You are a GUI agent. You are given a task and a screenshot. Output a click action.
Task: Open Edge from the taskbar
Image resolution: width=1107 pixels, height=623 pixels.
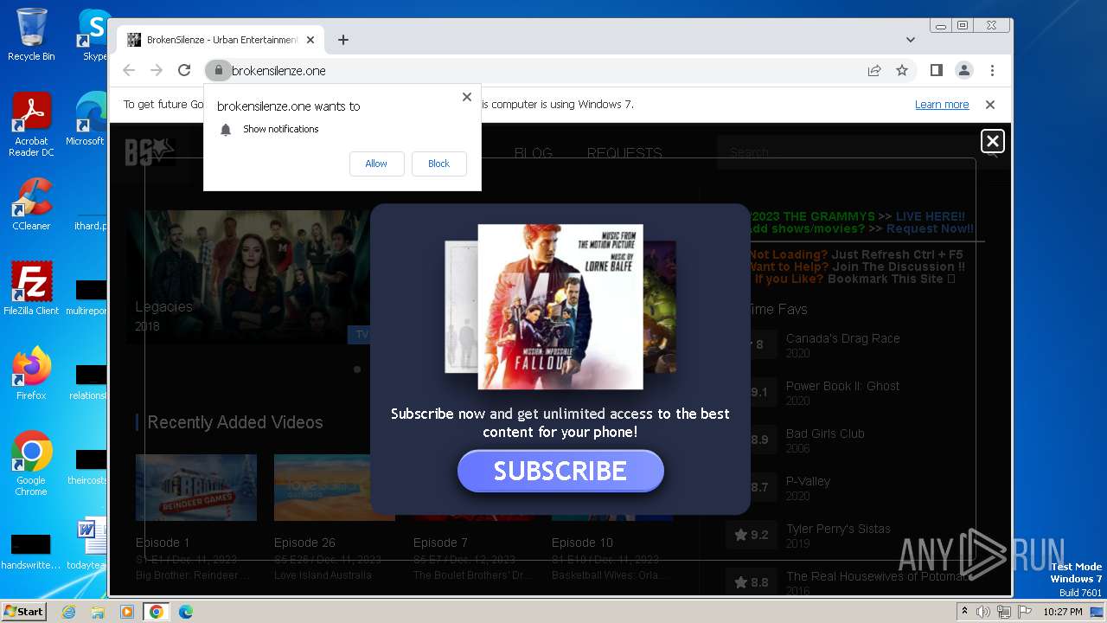pos(185,612)
